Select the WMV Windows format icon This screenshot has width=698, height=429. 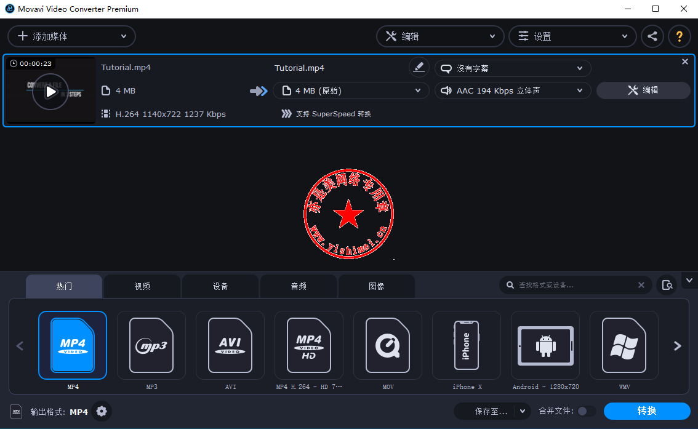624,345
